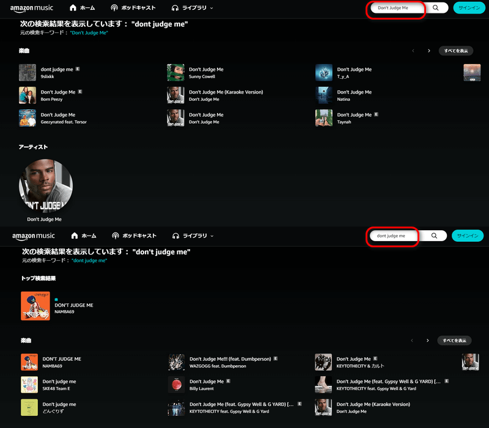
Task: Click the cyan original keyword link "Don't Judge Me"
Action: coord(89,33)
